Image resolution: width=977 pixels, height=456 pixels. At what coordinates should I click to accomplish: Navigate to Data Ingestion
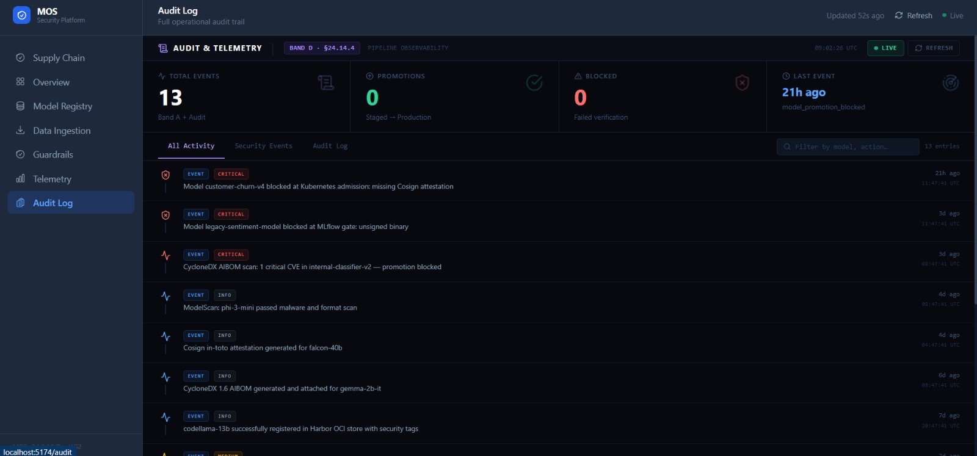pyautogui.click(x=71, y=130)
